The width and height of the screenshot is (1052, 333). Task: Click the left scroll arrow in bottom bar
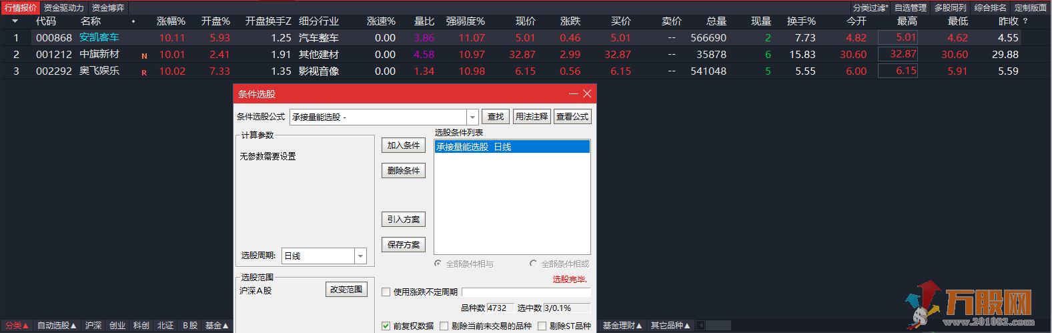(700, 326)
